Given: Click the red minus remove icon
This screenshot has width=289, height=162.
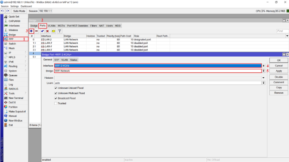Looking at the screenshot, I should (37, 31).
